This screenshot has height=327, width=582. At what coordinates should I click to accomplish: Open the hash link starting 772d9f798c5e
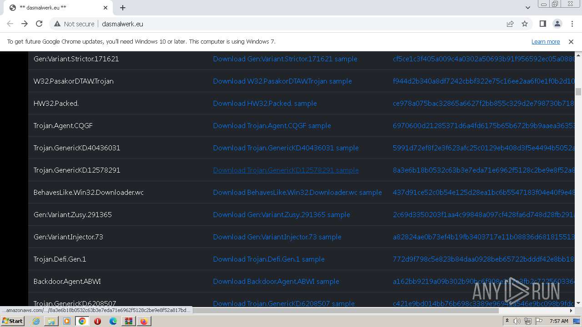point(484,259)
